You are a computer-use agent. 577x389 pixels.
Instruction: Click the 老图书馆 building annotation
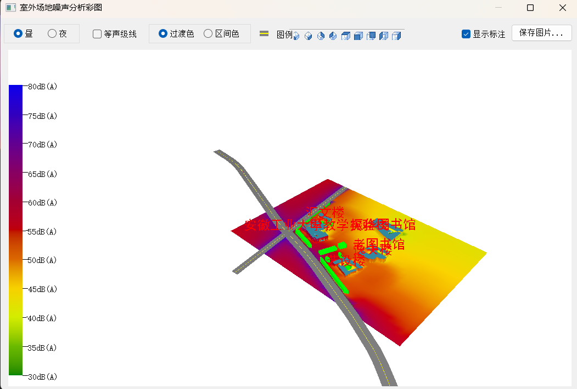[x=379, y=244]
